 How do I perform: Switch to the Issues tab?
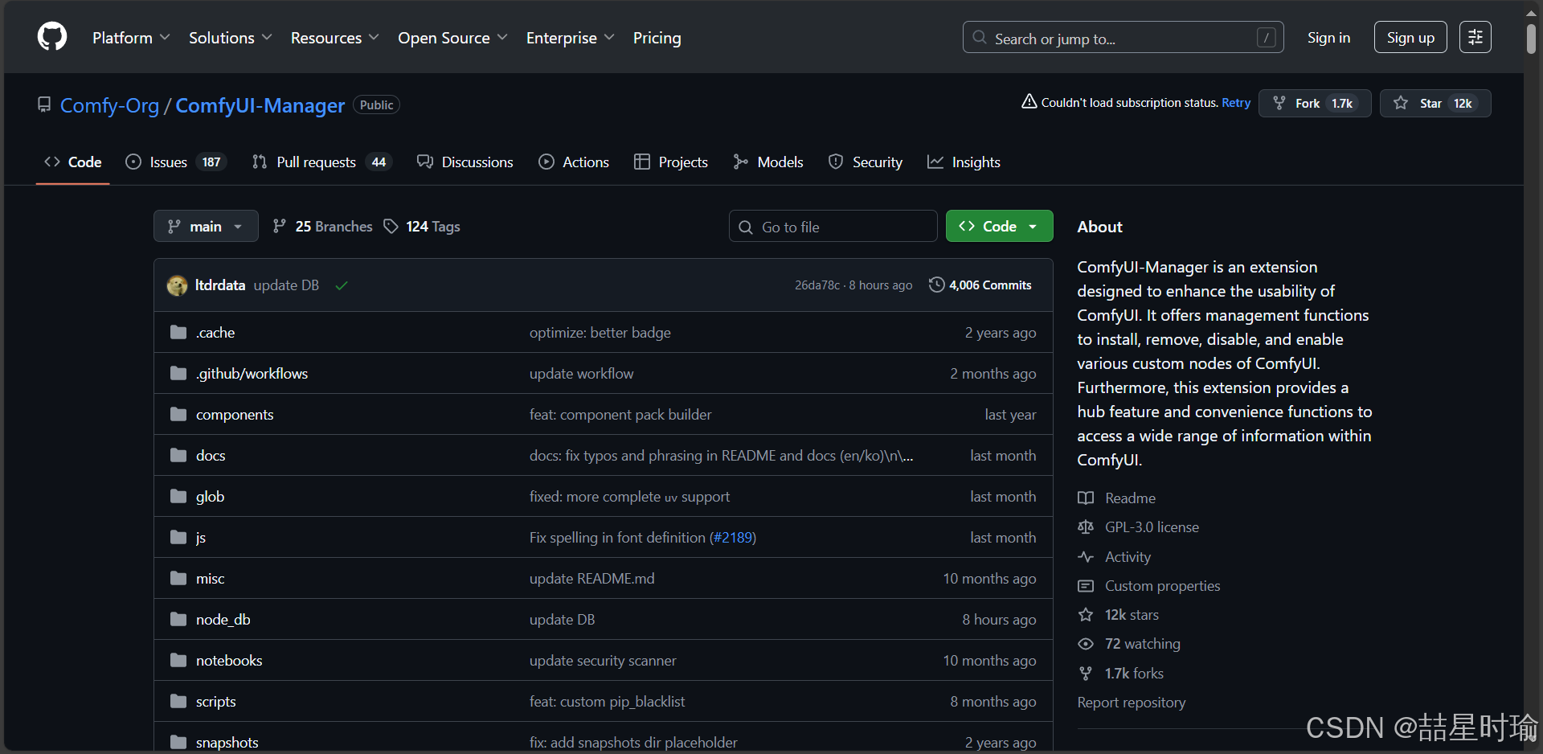176,162
